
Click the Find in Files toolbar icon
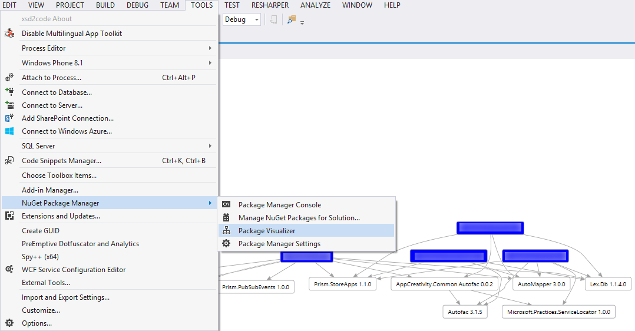(292, 19)
